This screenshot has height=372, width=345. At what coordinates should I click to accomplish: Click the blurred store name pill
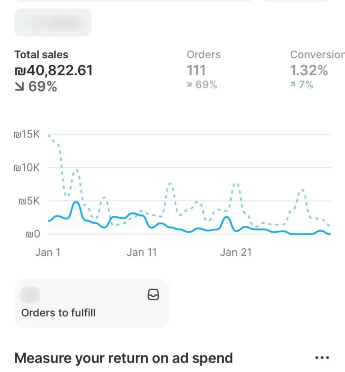[x=53, y=22]
